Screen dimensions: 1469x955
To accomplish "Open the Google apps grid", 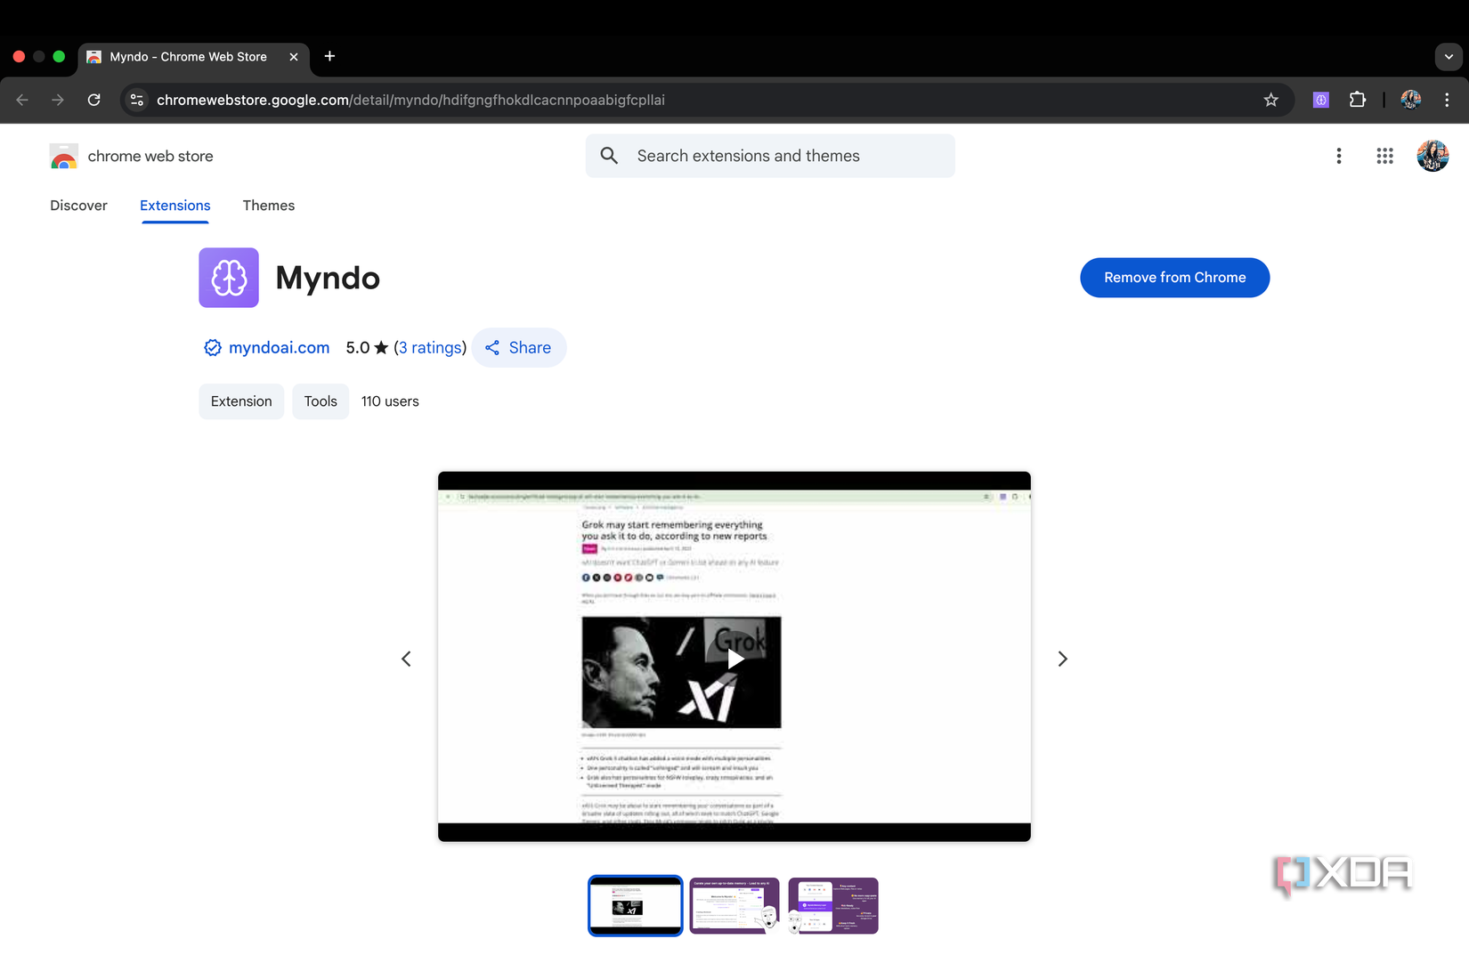I will [1384, 156].
